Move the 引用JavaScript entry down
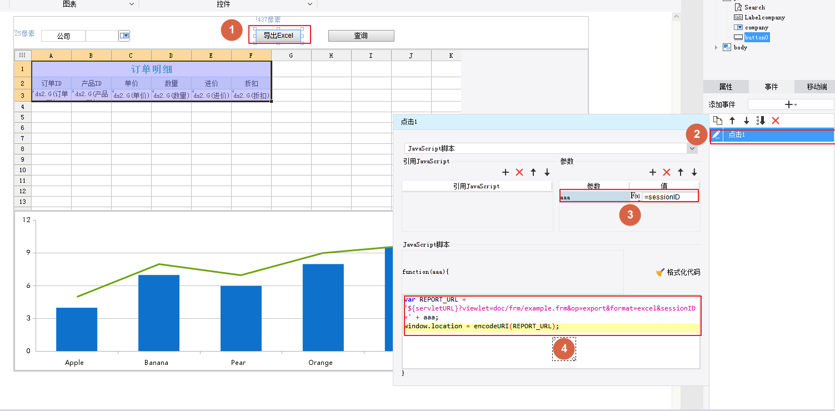Image resolution: width=835 pixels, height=411 pixels. 547,173
